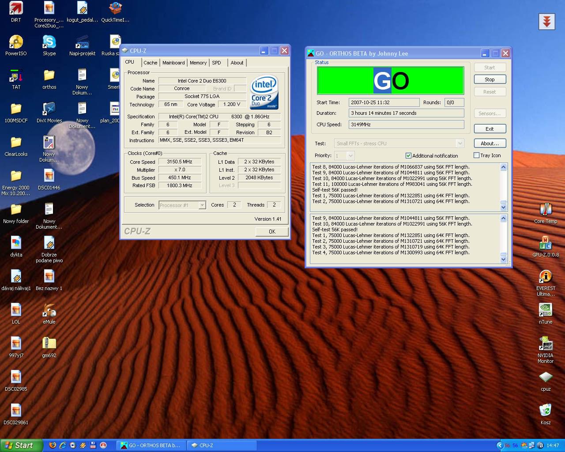
Task: Click the Code Name value Conroe
Action: pyautogui.click(x=181, y=88)
